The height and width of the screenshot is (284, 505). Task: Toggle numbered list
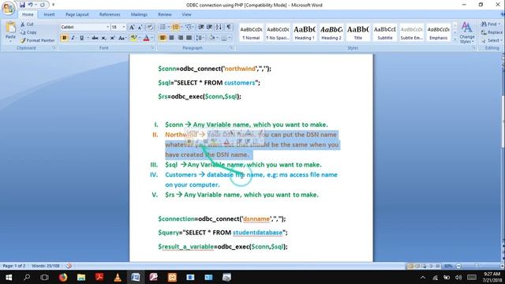pos(175,28)
